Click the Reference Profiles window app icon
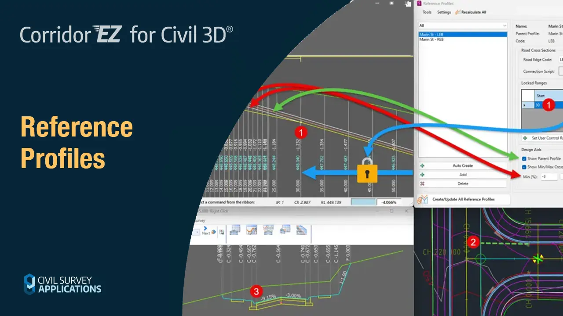Screen dimensions: 563x316 tap(419, 4)
